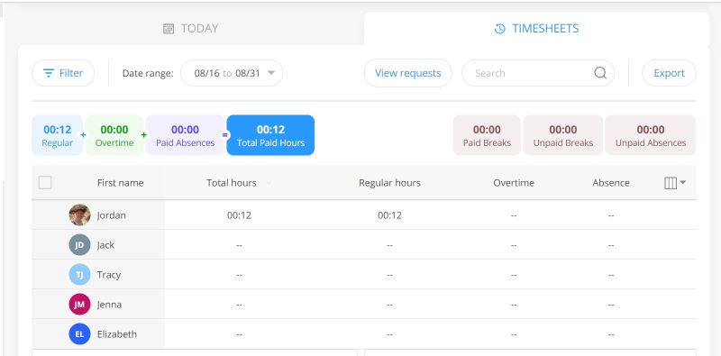Screen dimensions: 721x356
Task: Click the Unpaid Absences summary card
Action: click(650, 135)
